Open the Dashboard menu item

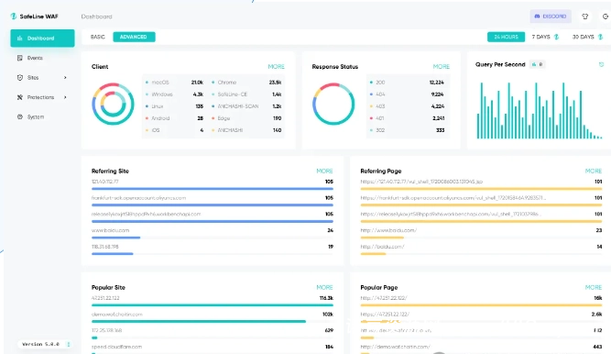click(42, 39)
